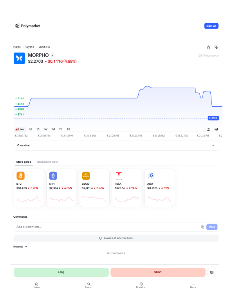The height and width of the screenshot is (302, 233).
Task: Open chart settings sliders icon
Action: 208,129
